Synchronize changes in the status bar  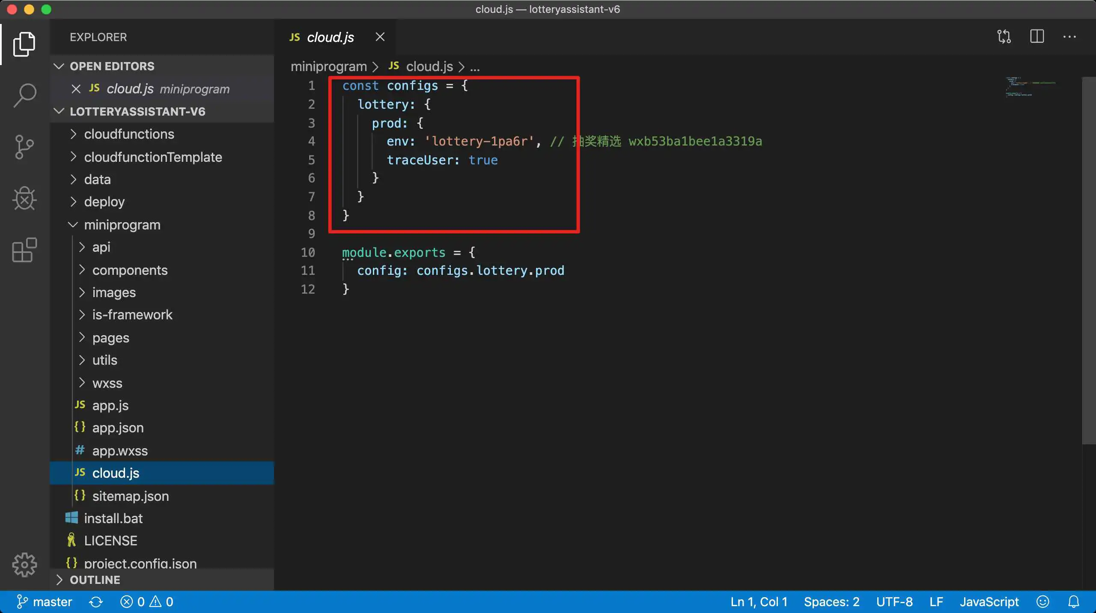click(x=96, y=602)
